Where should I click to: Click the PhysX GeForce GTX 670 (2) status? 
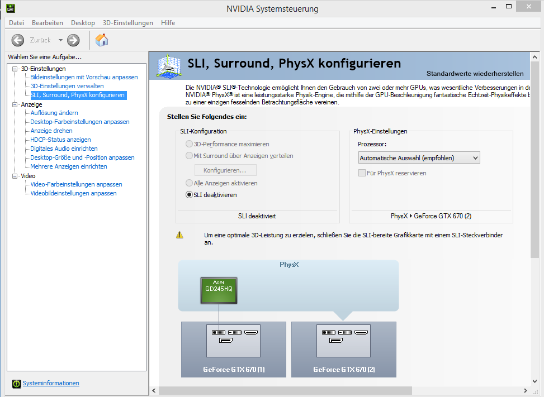[x=431, y=216]
